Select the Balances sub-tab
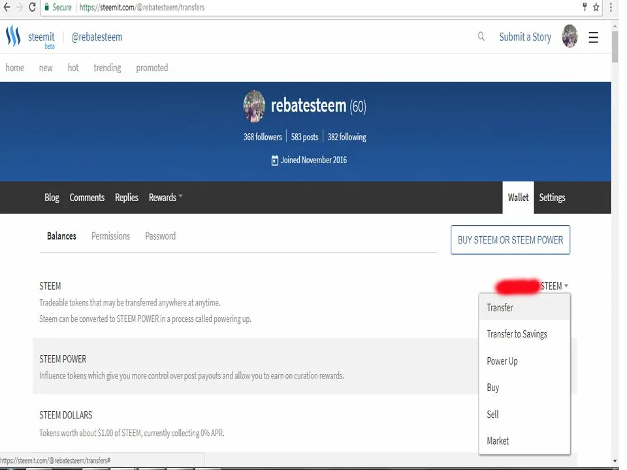This screenshot has width=627, height=470. [x=61, y=236]
